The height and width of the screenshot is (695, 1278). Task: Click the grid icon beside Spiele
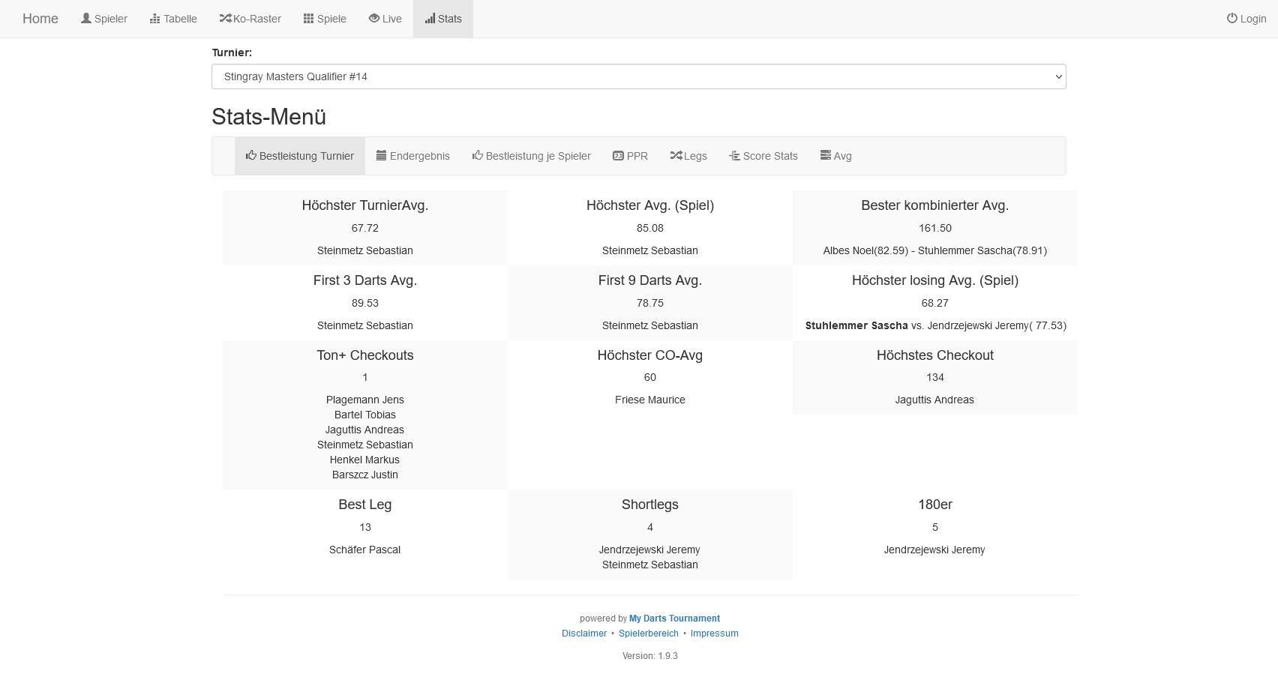coord(308,18)
